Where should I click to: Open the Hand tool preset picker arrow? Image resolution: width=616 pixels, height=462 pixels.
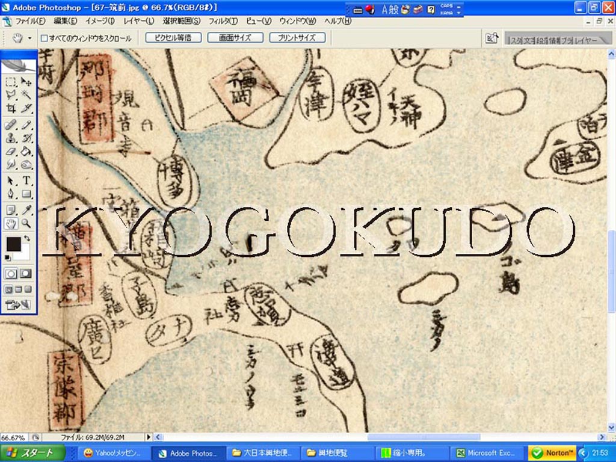29,38
